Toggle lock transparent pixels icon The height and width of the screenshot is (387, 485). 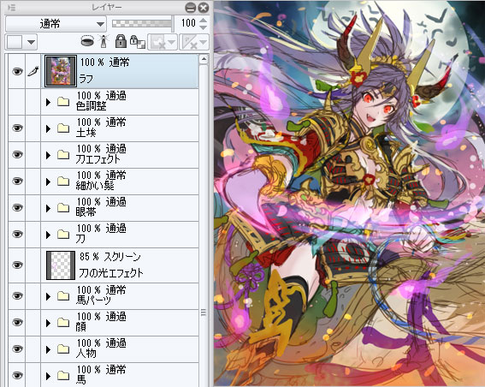click(138, 41)
